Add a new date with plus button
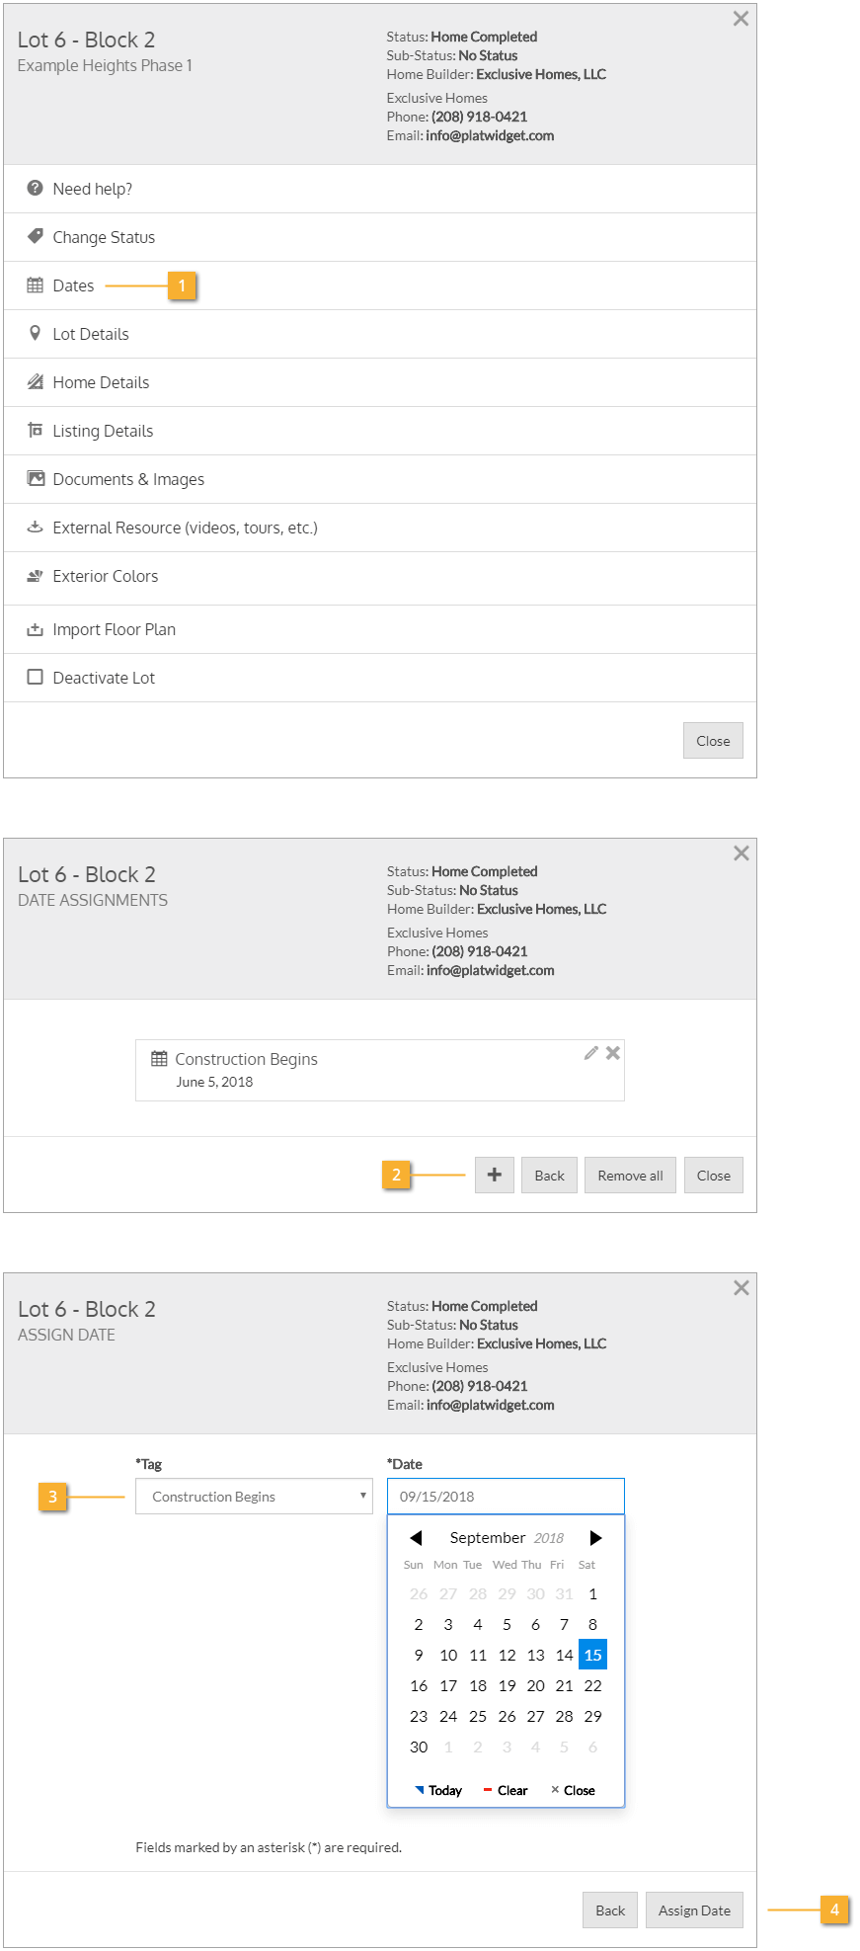Viewport: 860px width, 1951px height. click(495, 1175)
